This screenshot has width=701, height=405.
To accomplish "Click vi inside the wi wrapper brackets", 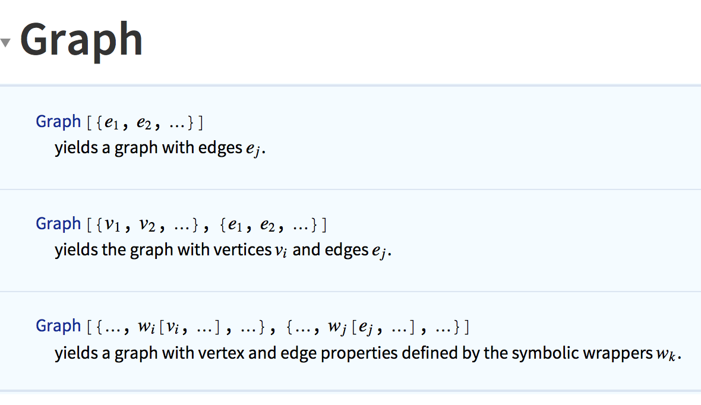I will [x=172, y=327].
